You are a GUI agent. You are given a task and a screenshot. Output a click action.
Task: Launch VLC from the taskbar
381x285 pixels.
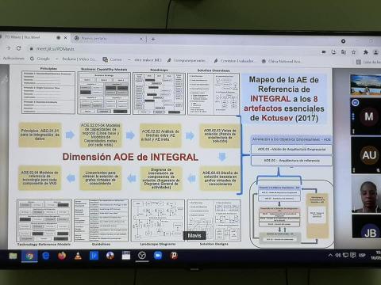(x=78, y=256)
